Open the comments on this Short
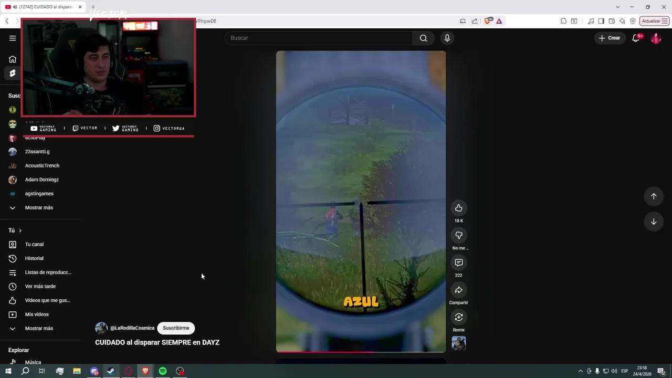The width and height of the screenshot is (672, 378). pyautogui.click(x=459, y=262)
